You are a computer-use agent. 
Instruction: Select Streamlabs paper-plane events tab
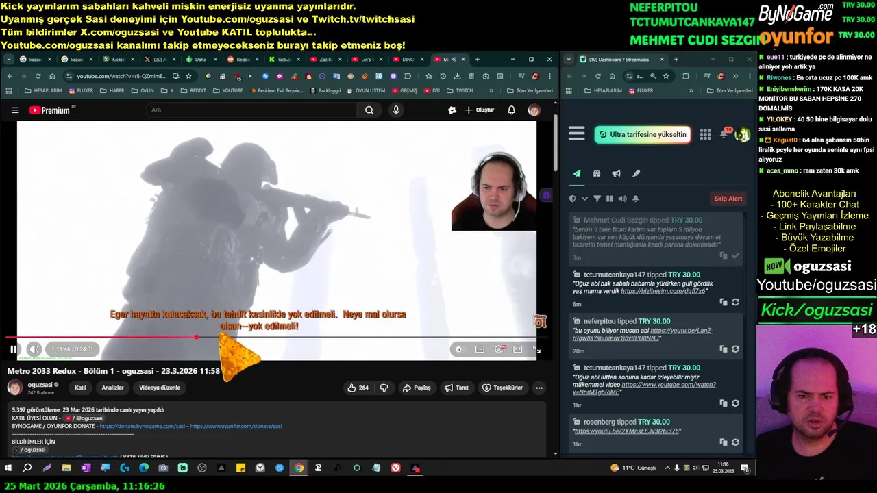[577, 174]
